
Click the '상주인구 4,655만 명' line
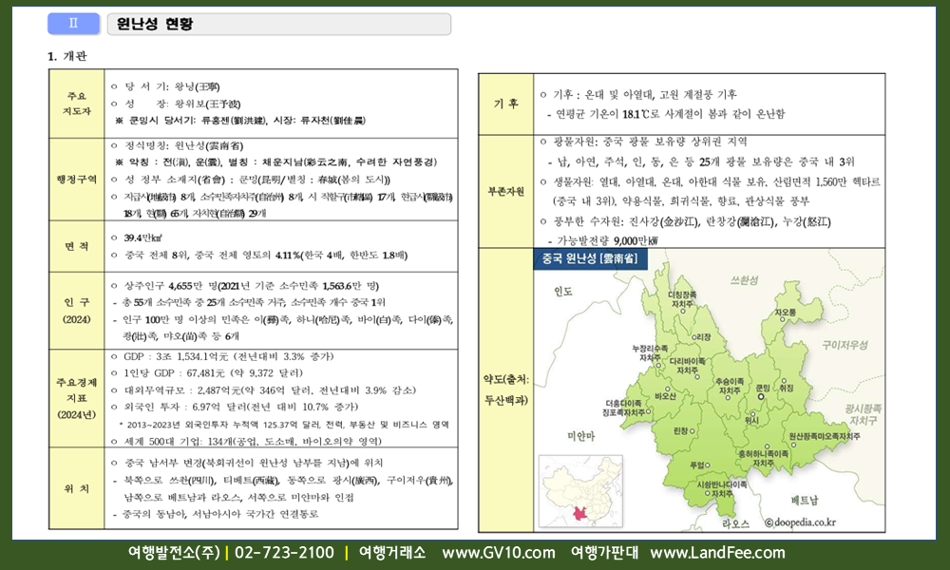[245, 285]
